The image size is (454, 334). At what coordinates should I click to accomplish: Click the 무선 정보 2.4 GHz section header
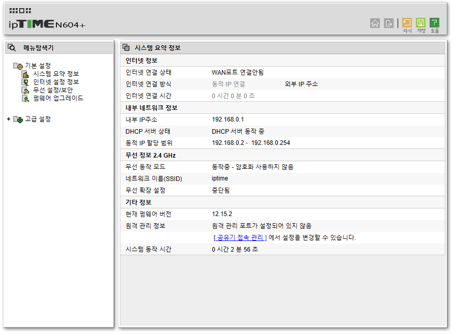point(150,156)
